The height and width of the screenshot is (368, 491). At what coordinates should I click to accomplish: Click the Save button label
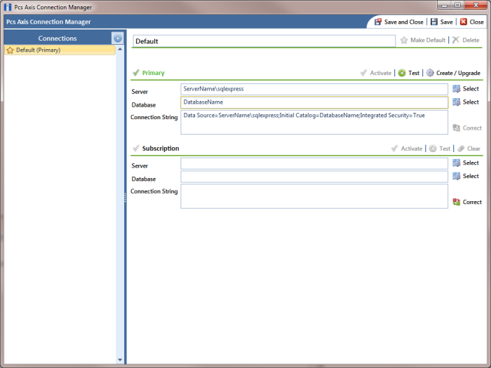coord(446,22)
